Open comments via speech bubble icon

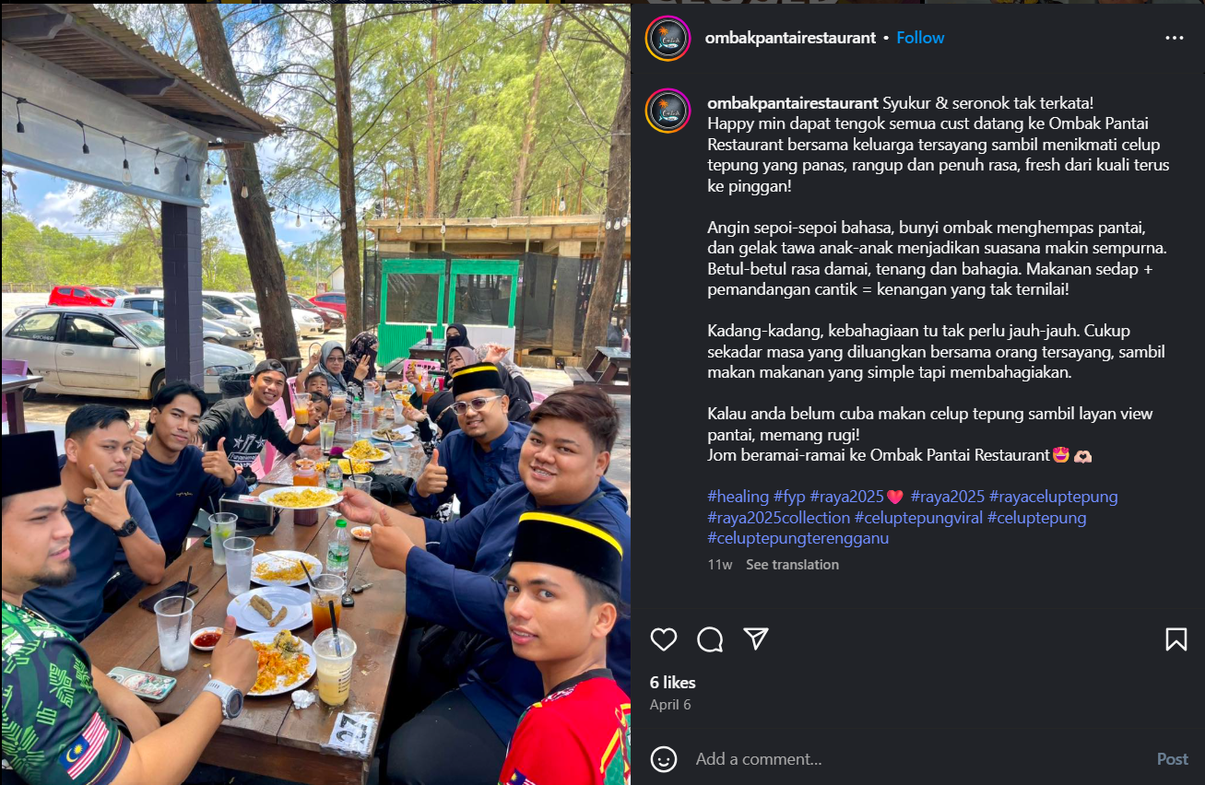pyautogui.click(x=710, y=639)
